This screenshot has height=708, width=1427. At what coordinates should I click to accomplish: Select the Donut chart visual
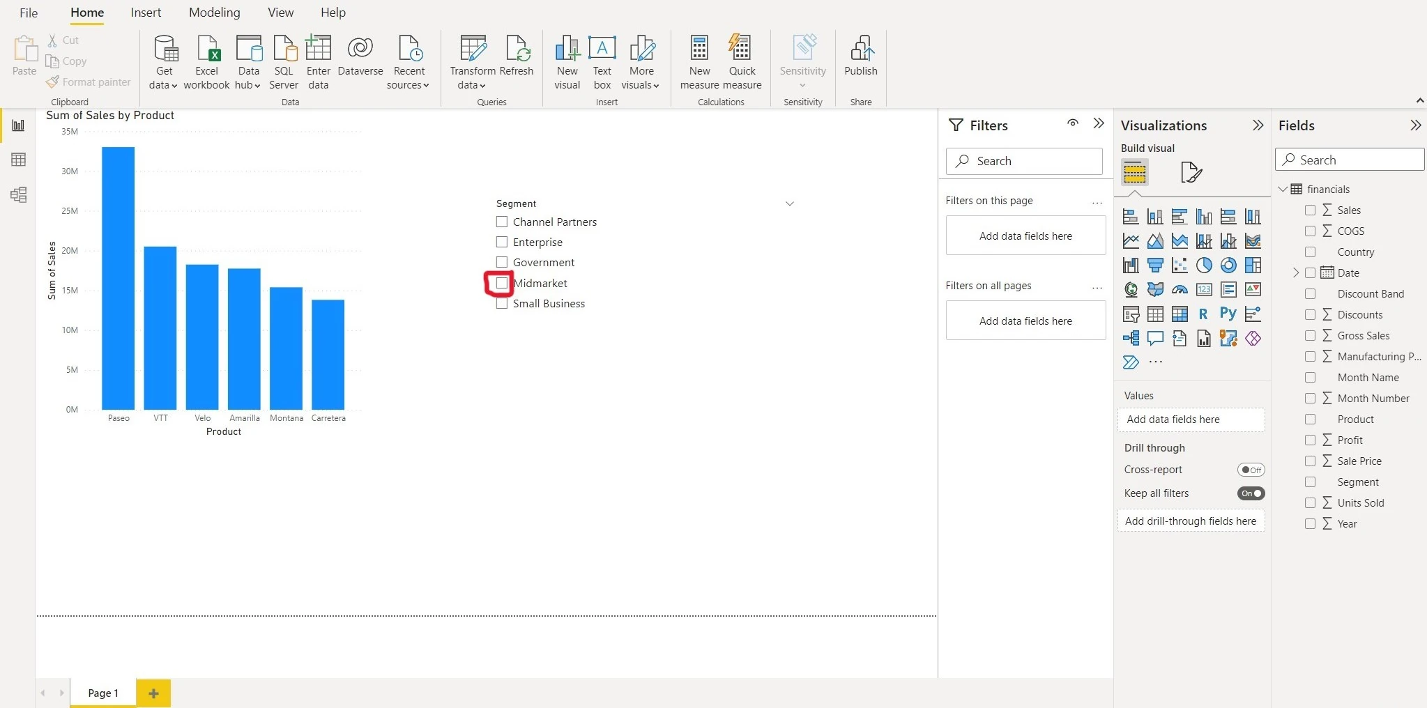coord(1228,265)
